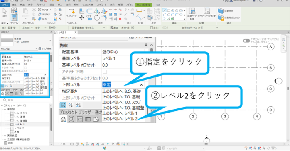The height and width of the screenshot is (151, 290).
Task: Choose the Line draw tool
Action: tap(165, 10)
